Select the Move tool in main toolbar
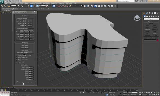160x96 pixels. click(31, 6)
